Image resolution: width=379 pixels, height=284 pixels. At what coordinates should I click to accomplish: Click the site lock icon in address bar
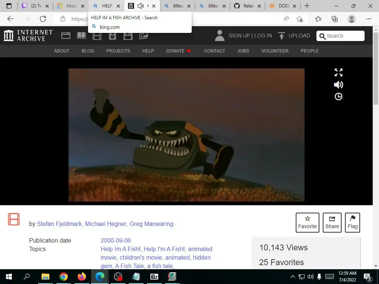coord(63,19)
